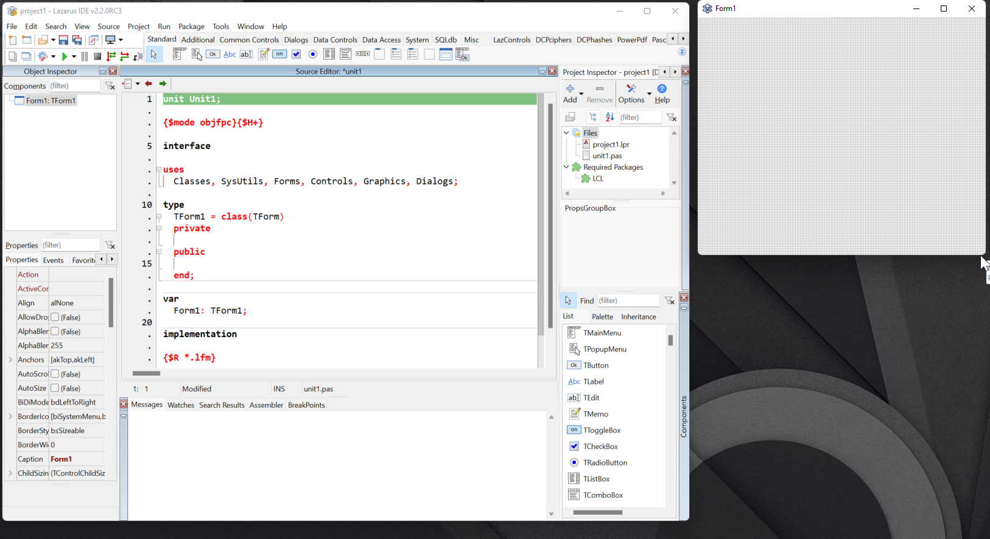This screenshot has height=539, width=990.
Task: Toggle the AutoSize property checkbox
Action: (55, 388)
